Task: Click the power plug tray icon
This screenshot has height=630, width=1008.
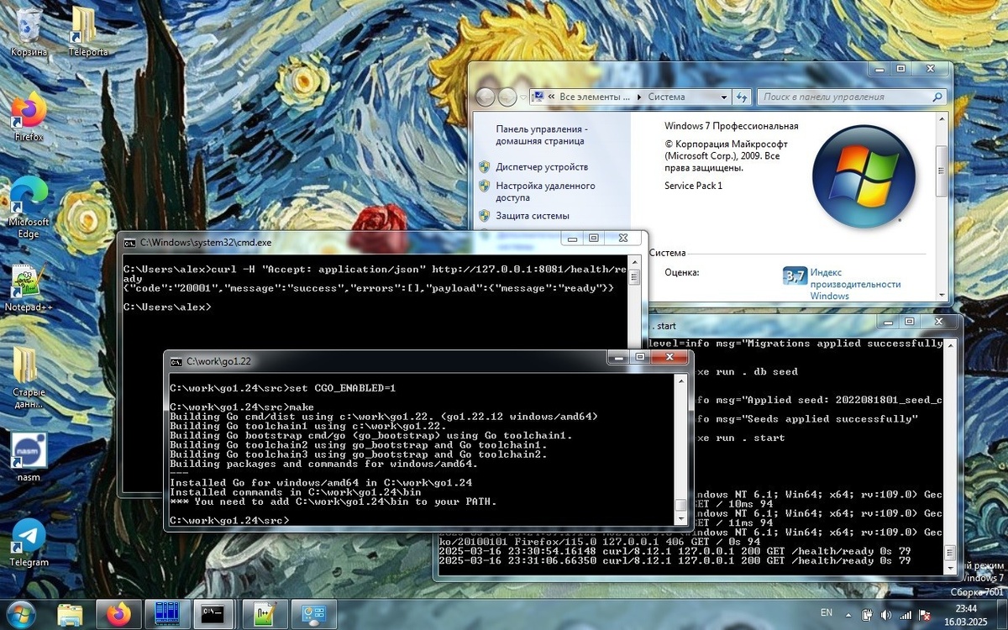Action: click(x=867, y=614)
